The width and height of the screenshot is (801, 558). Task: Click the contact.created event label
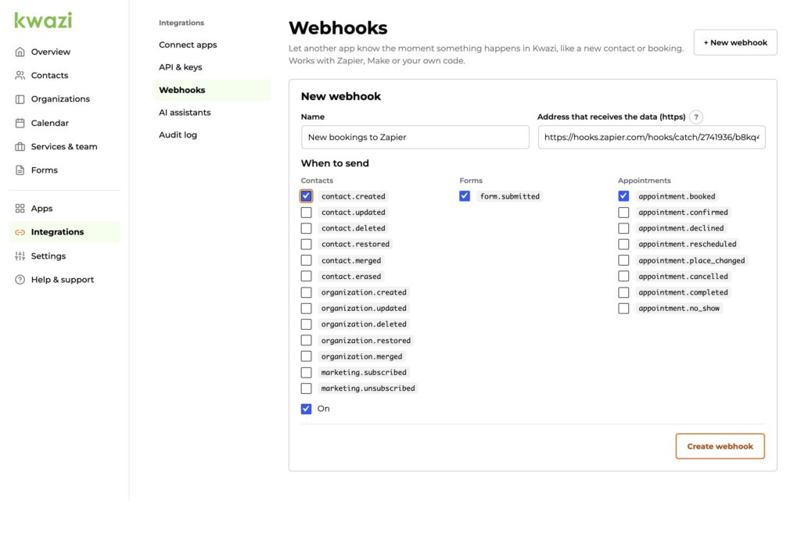click(x=353, y=196)
